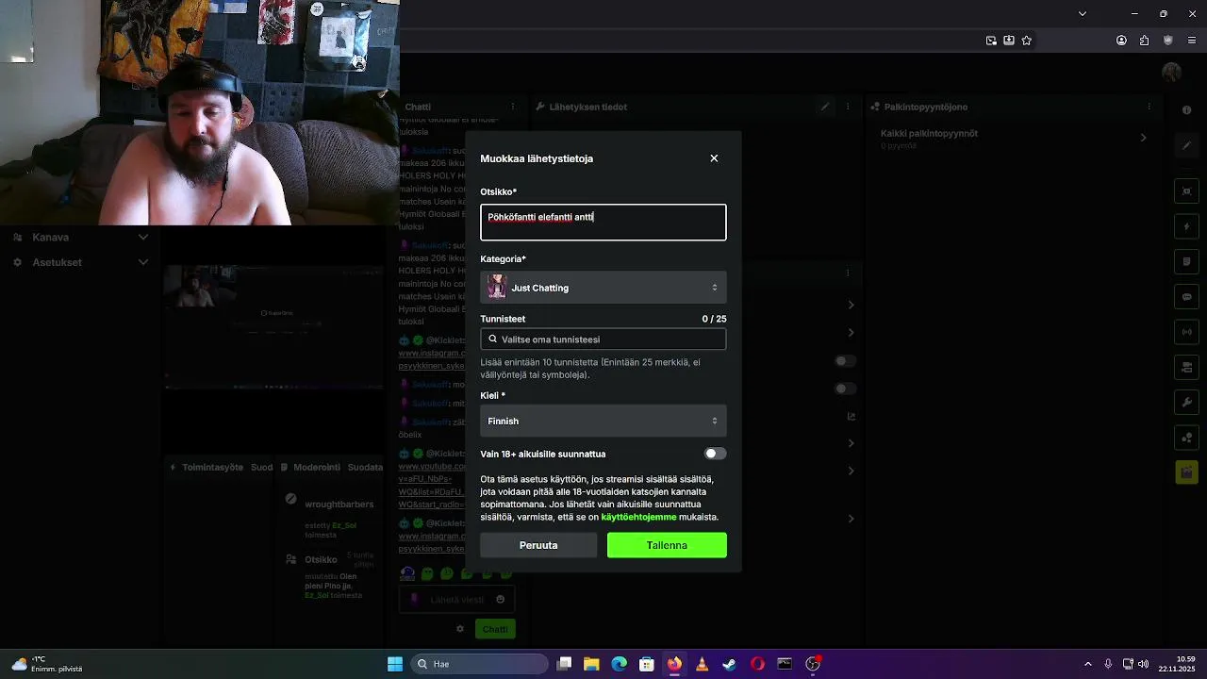This screenshot has width=1207, height=679.
Task: Open File Explorer from taskbar
Action: [x=591, y=664]
